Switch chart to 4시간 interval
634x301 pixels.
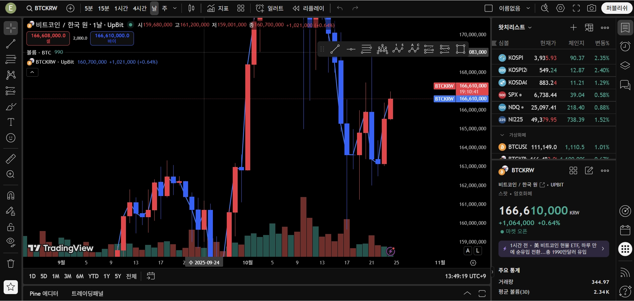click(140, 8)
